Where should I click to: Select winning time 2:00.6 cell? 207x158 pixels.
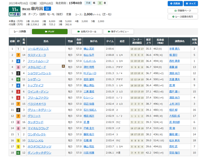(110, 49)
